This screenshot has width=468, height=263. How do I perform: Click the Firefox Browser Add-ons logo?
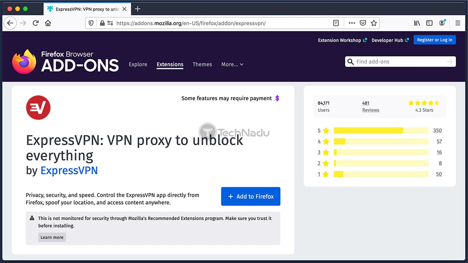pos(65,62)
